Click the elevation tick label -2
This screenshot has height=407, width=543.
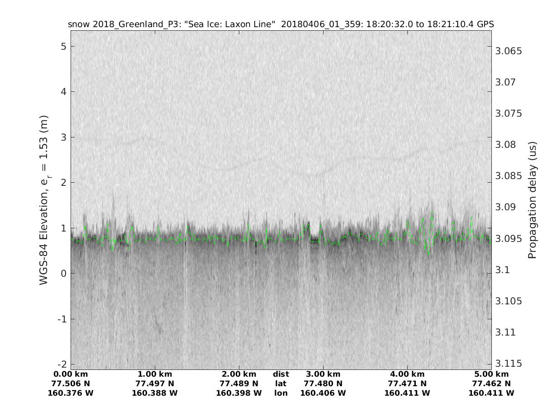(x=62, y=364)
